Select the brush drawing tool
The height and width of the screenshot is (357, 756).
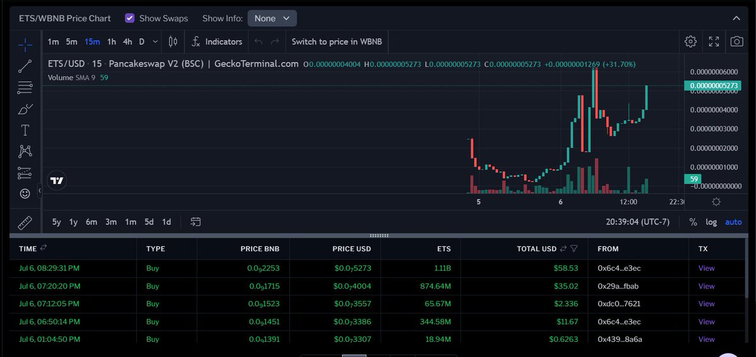[25, 109]
